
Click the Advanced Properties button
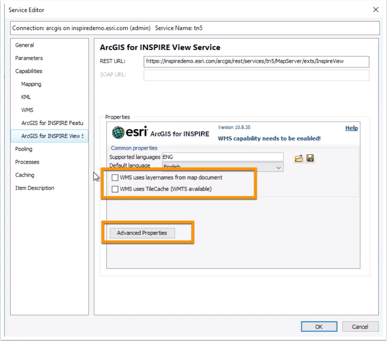[x=142, y=233]
